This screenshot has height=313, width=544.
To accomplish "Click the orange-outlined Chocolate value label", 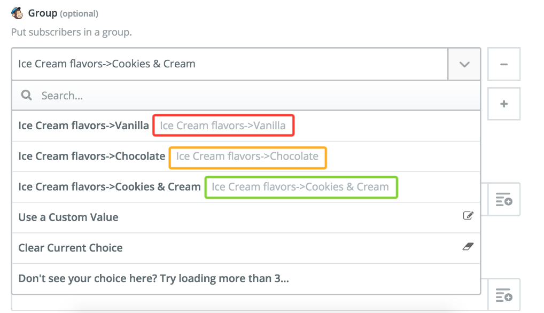I will [x=247, y=158].
